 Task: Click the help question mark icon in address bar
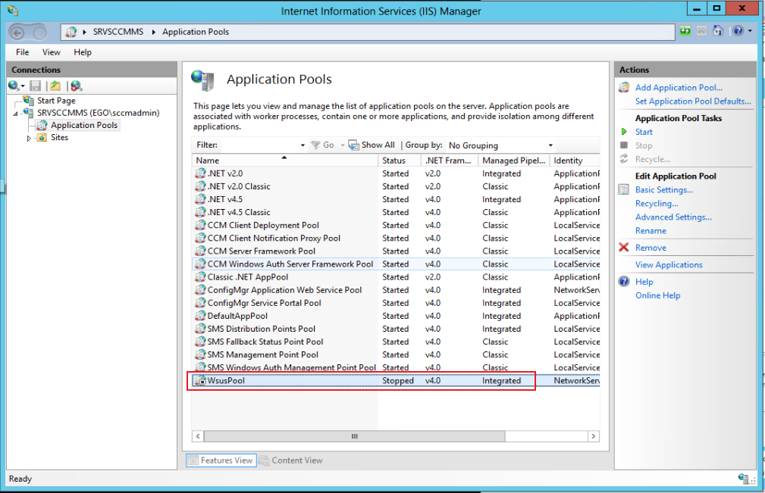pos(738,31)
